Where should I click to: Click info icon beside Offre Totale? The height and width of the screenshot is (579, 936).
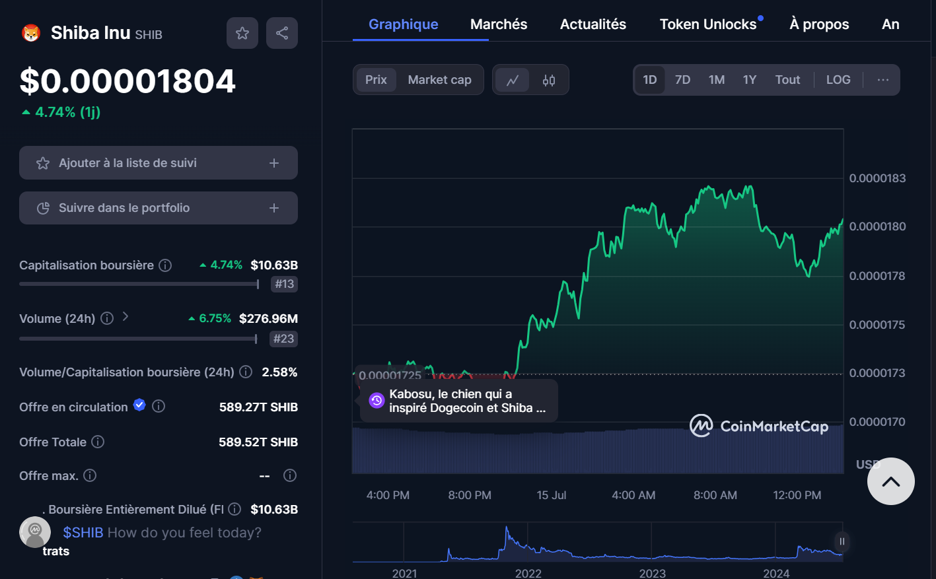[98, 442]
